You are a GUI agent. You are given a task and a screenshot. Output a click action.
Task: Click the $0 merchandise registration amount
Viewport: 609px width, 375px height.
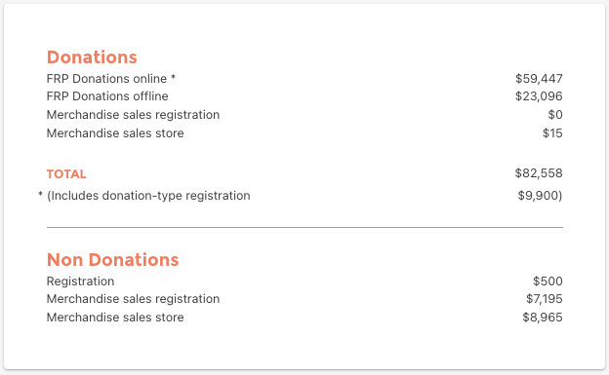point(555,115)
